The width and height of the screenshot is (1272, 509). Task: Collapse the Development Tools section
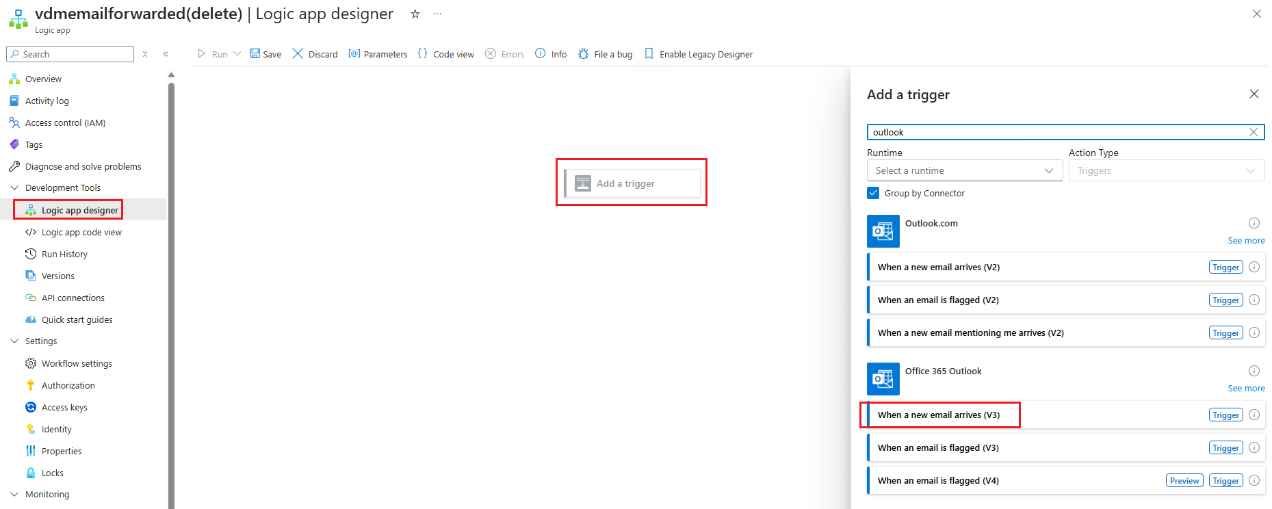click(14, 188)
